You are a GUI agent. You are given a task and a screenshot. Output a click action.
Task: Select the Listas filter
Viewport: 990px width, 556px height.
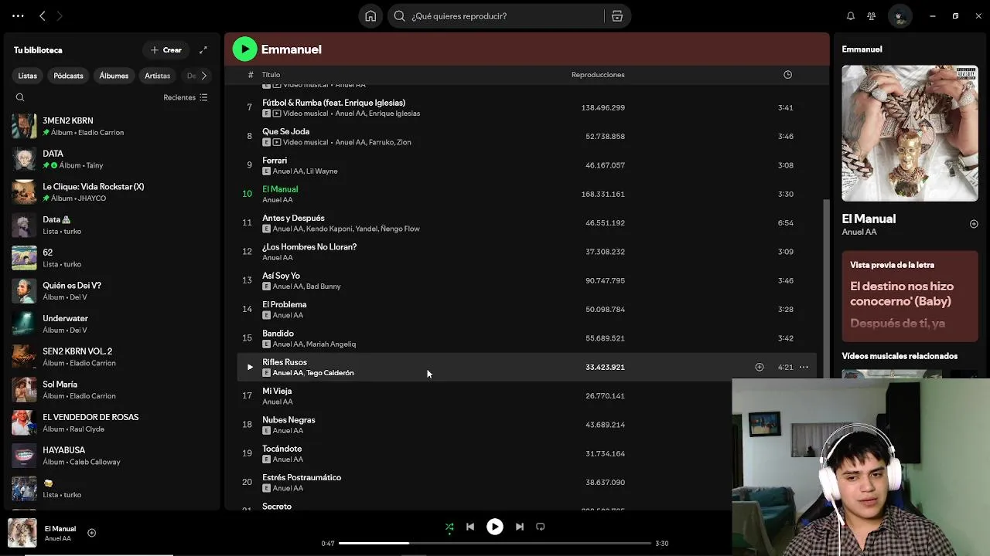tap(28, 76)
